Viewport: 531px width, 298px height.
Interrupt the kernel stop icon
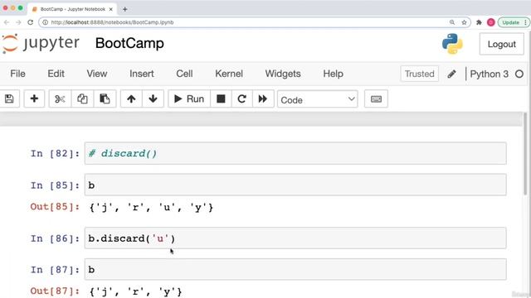pyautogui.click(x=221, y=99)
